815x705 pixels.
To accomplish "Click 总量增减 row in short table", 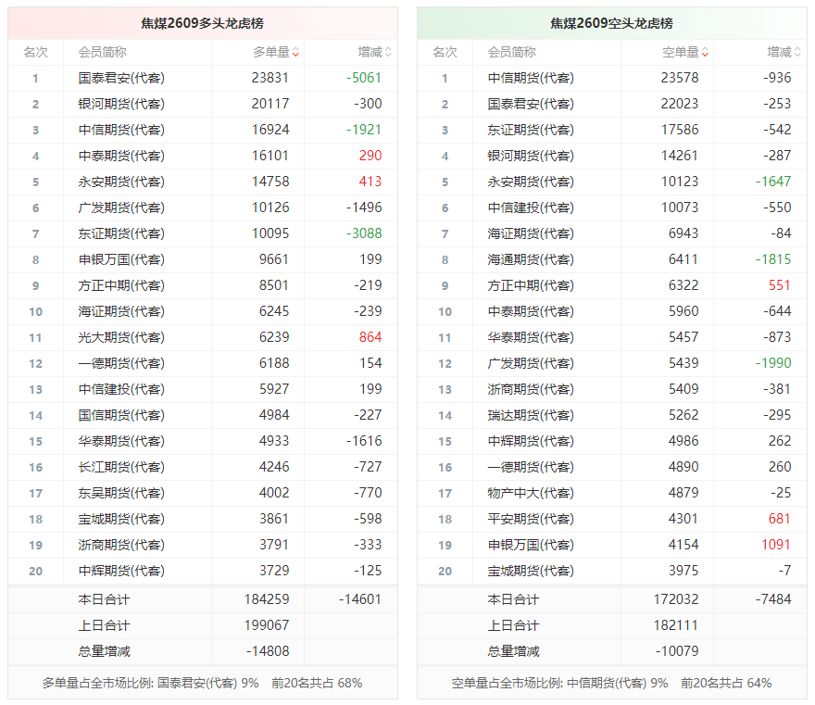I will [x=612, y=651].
